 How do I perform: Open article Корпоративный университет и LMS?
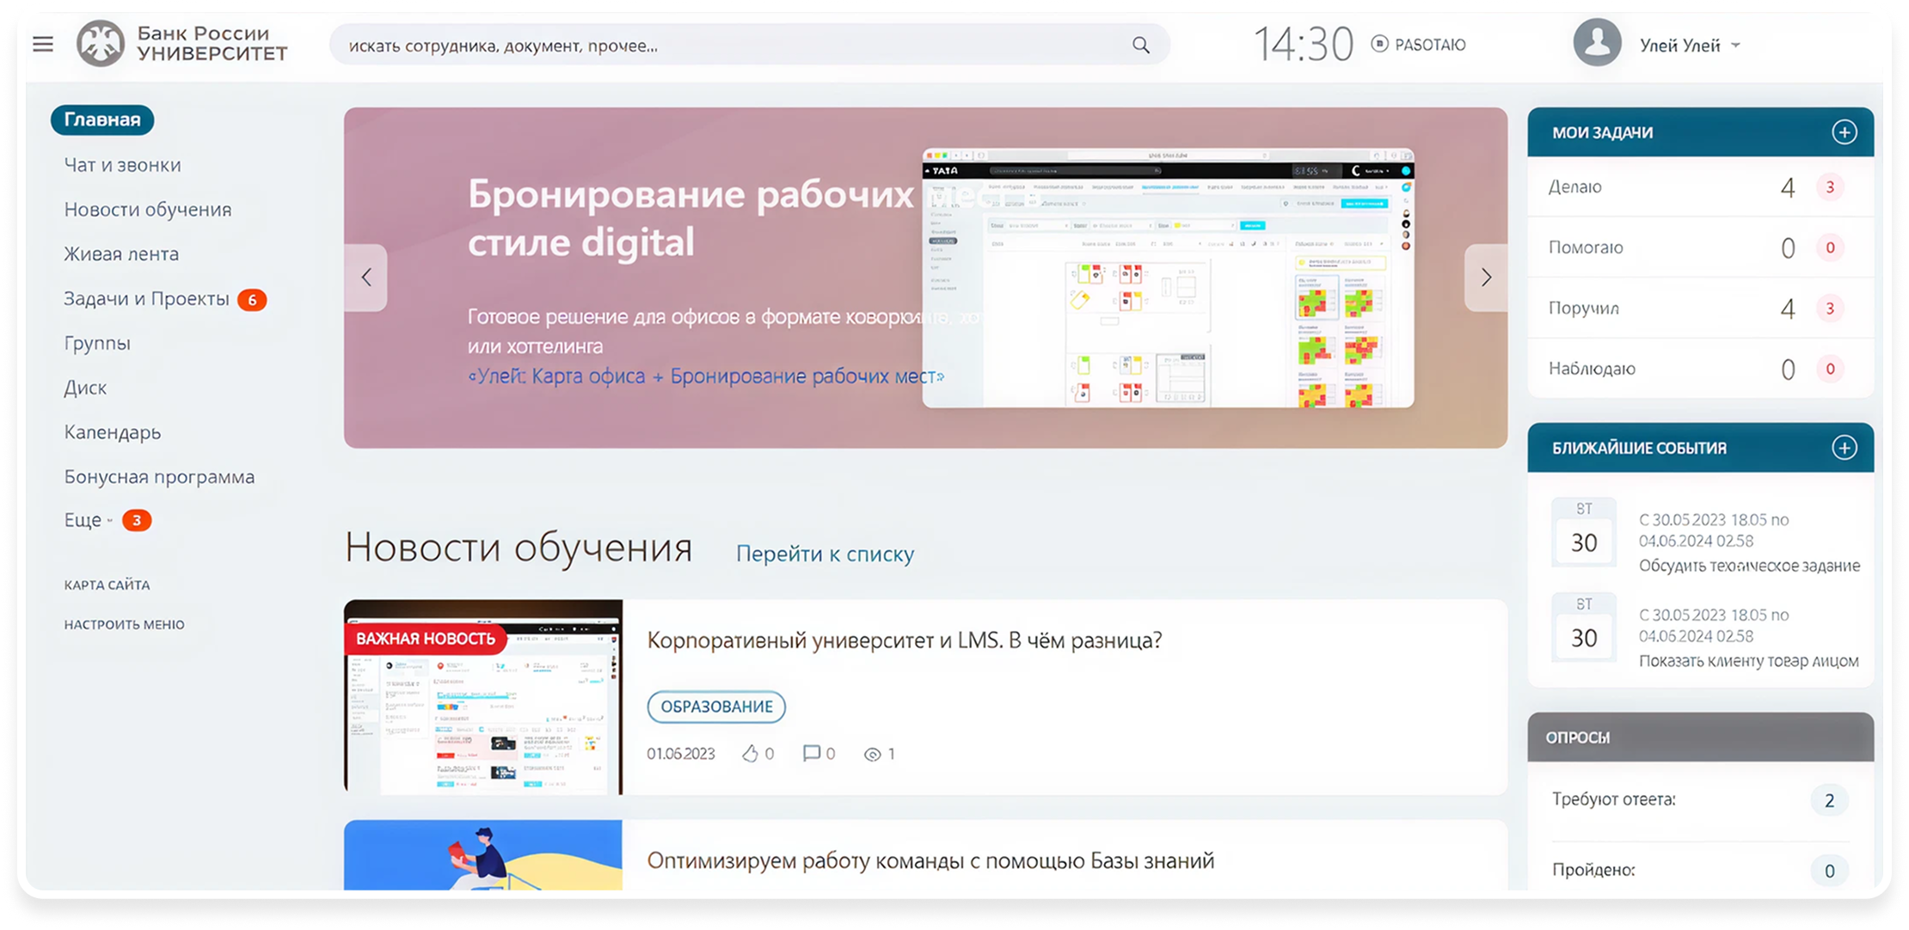click(905, 640)
